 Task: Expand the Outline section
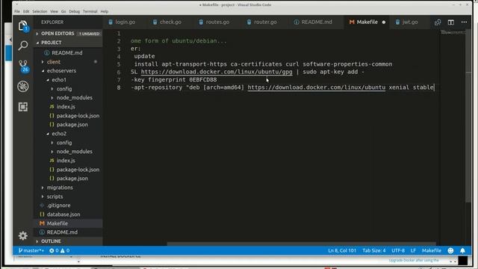click(68, 241)
